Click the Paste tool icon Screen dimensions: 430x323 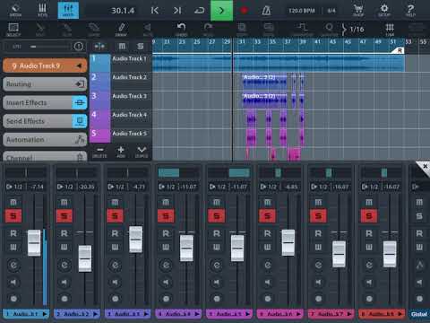pyautogui.click(x=269, y=30)
